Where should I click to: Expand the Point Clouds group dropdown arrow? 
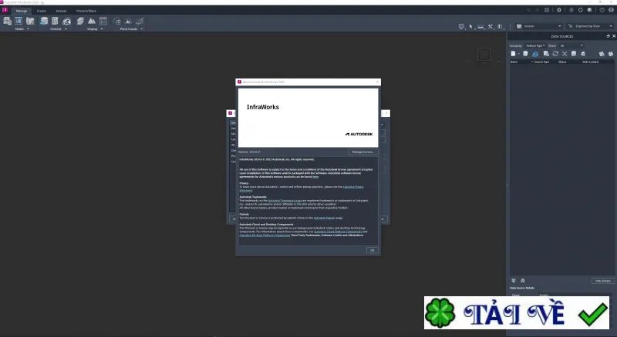(142, 29)
